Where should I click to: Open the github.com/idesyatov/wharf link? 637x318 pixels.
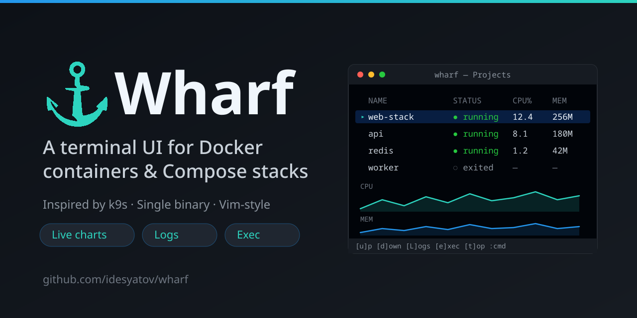tap(115, 279)
